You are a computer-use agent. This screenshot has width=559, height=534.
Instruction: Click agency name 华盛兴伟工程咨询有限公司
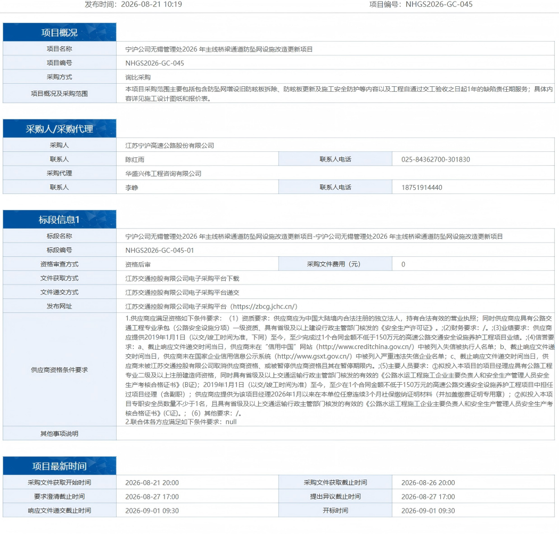click(x=163, y=174)
